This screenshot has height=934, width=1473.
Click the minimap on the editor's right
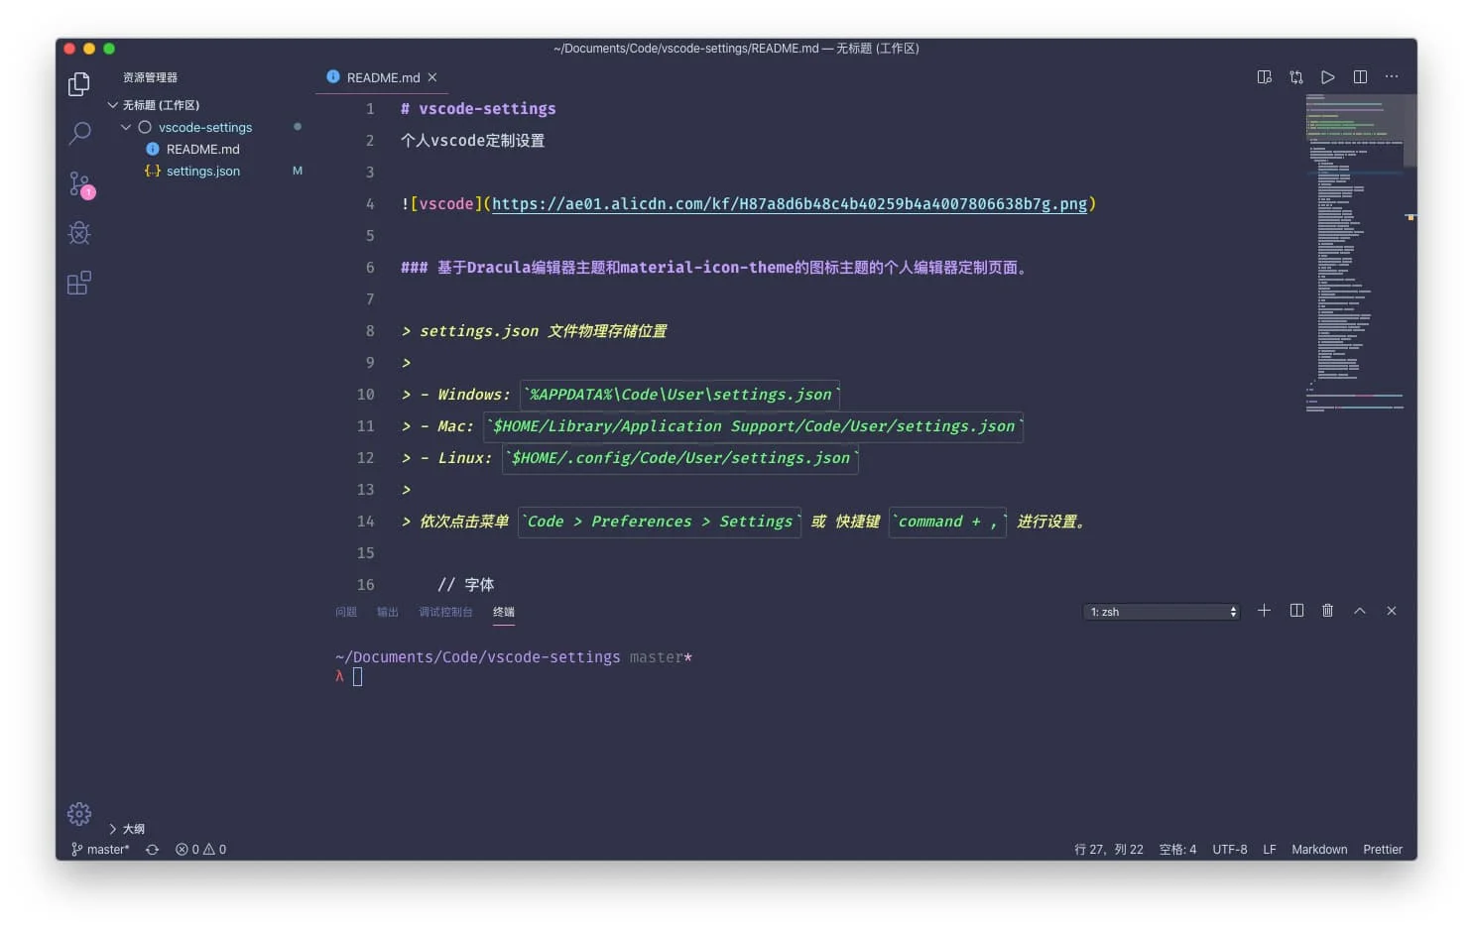click(x=1355, y=253)
